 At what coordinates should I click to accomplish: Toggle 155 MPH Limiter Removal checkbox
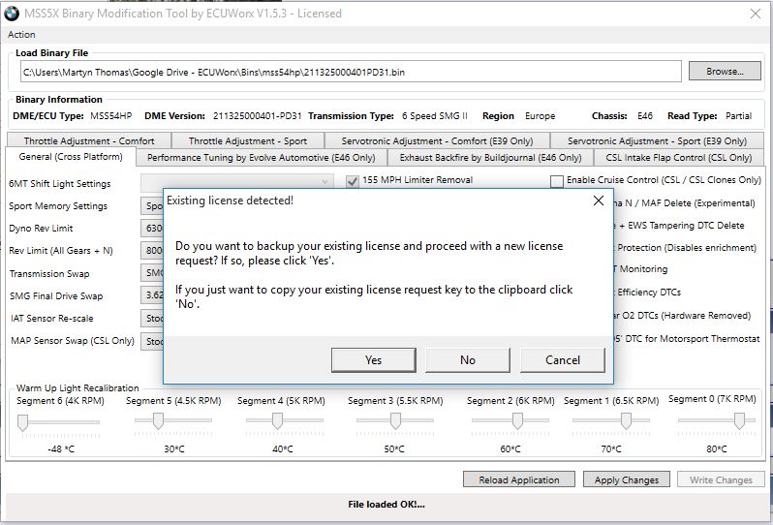(x=352, y=181)
